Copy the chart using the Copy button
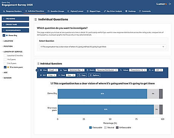Screen dimensions: 174x138 click(x=82, y=75)
